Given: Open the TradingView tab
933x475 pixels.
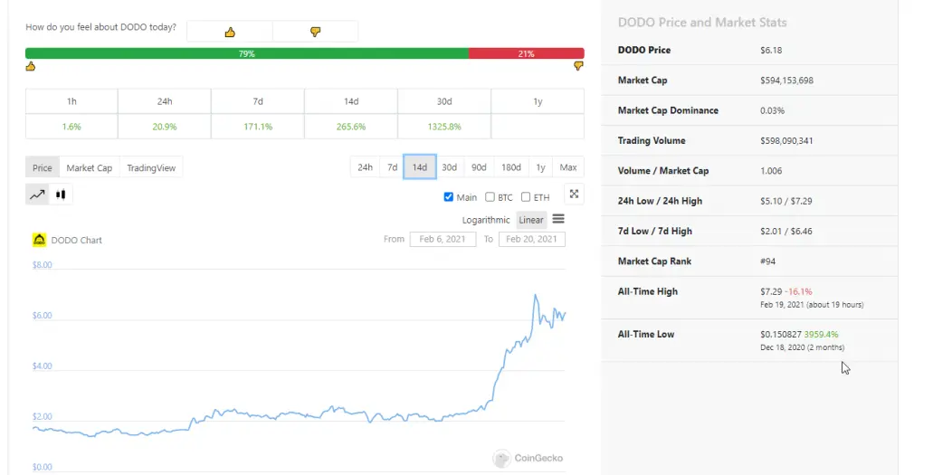Looking at the screenshot, I should pyautogui.click(x=151, y=168).
